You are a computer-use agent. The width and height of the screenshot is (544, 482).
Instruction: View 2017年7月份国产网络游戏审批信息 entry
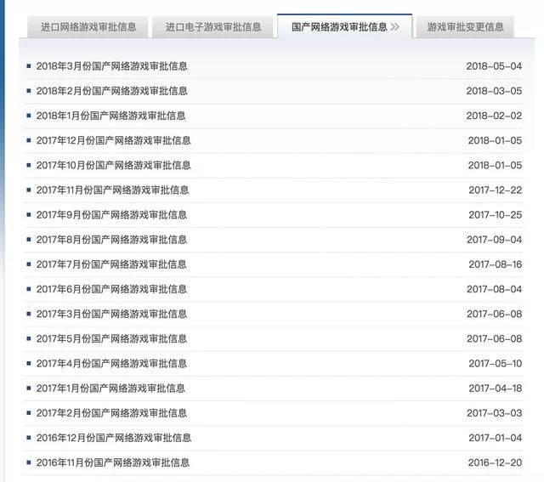(x=112, y=264)
